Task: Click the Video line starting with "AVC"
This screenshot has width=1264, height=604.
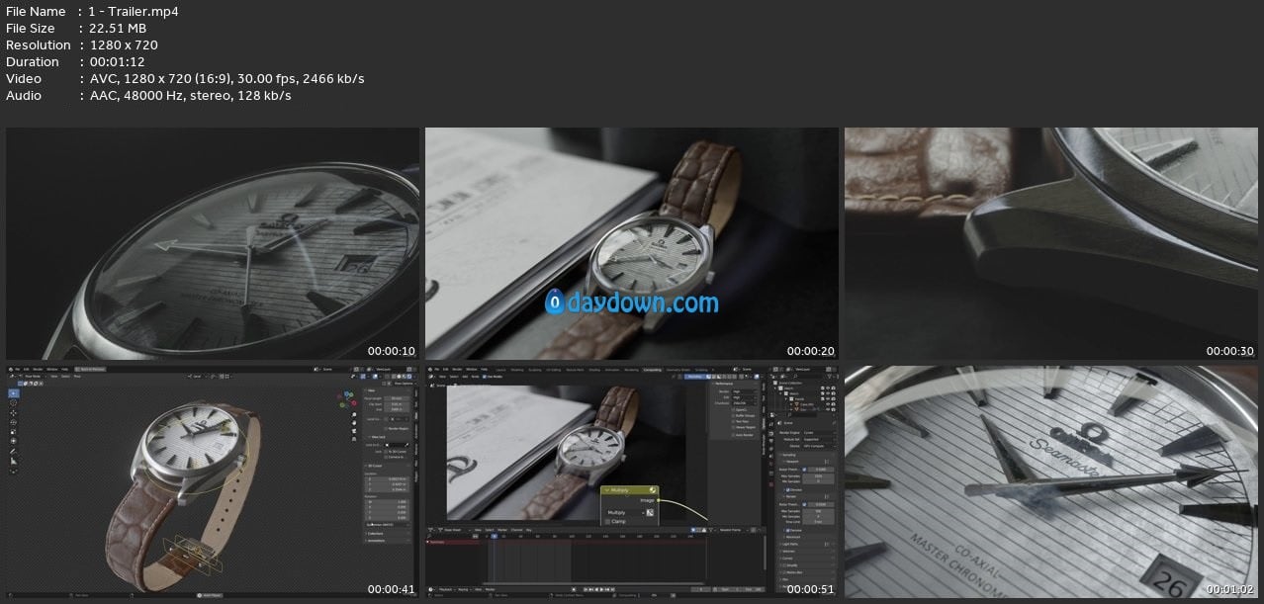Action: 226,79
